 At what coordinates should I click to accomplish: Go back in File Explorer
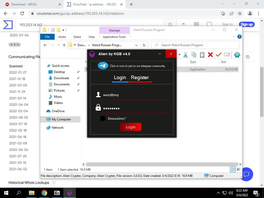pos(45,45)
